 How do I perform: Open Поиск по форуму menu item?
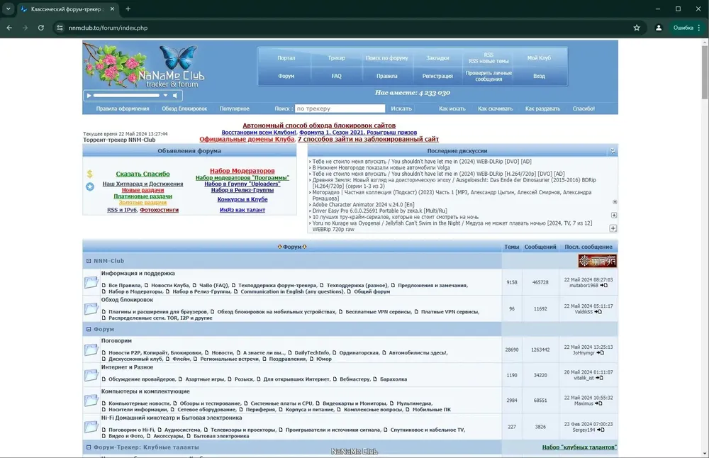click(x=386, y=58)
